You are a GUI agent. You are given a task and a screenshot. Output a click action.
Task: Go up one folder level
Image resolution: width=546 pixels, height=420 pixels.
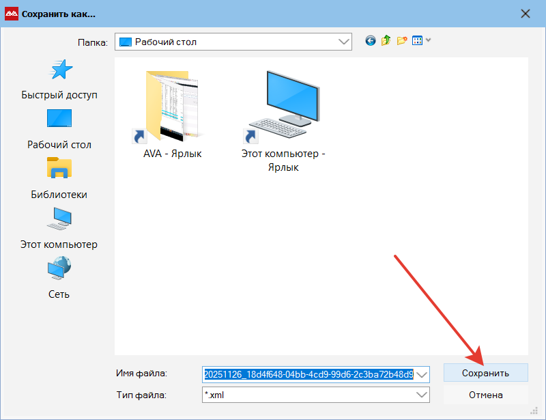pyautogui.click(x=386, y=41)
